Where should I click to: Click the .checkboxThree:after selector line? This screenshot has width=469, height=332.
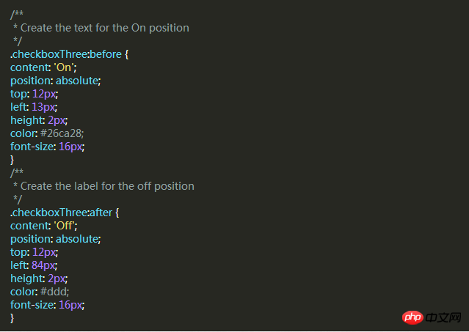click(x=65, y=213)
